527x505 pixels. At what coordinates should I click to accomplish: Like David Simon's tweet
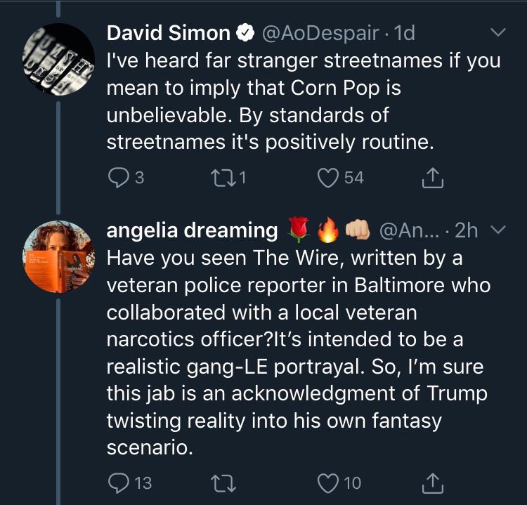coord(328,178)
